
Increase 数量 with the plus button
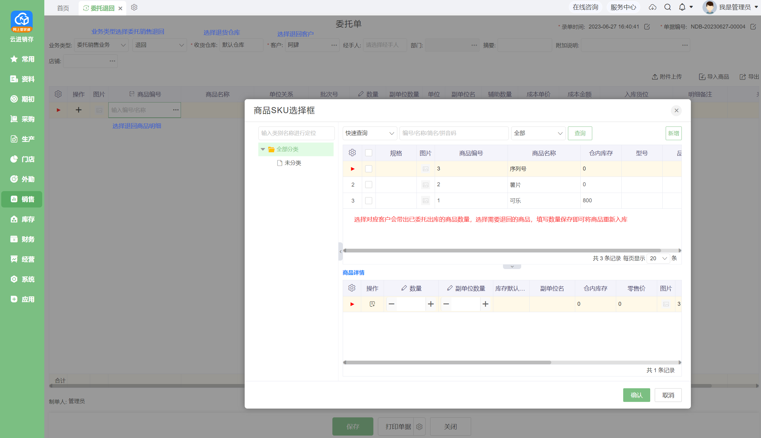pos(431,304)
